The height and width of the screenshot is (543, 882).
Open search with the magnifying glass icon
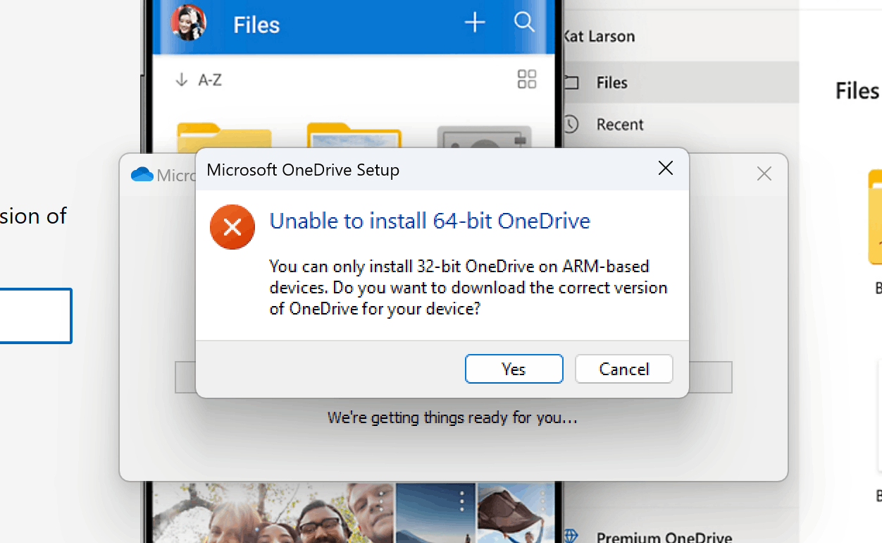click(524, 22)
